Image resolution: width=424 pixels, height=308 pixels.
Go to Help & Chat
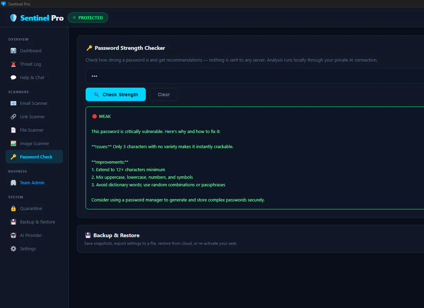34,78
